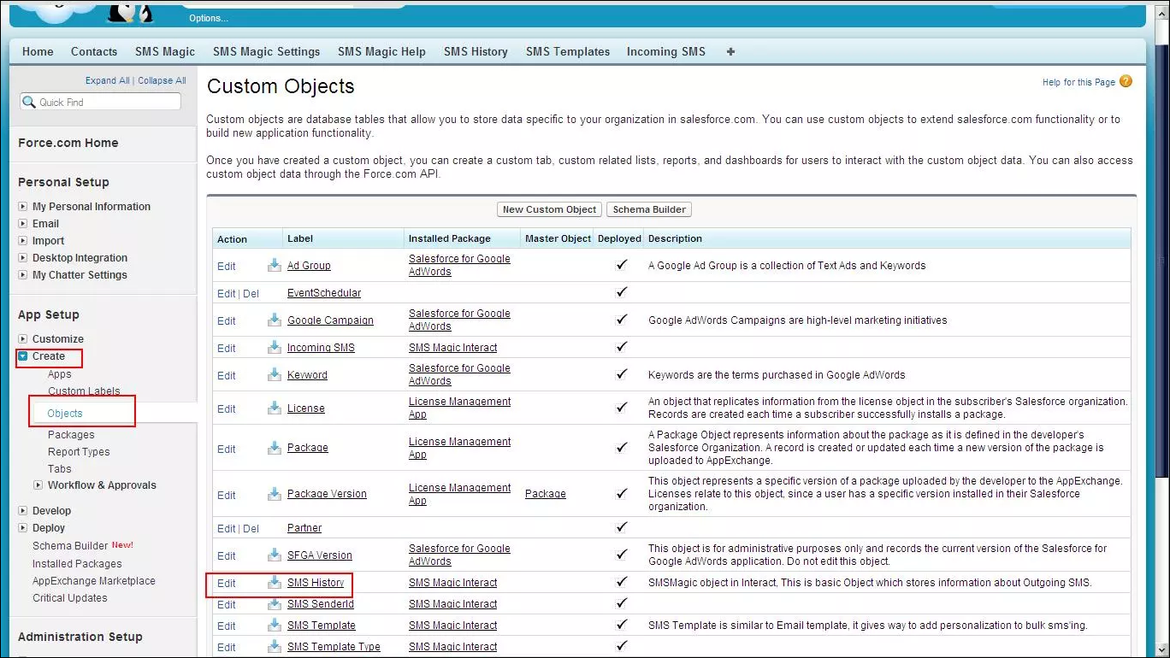Delete the EventSchedular object

(251, 293)
